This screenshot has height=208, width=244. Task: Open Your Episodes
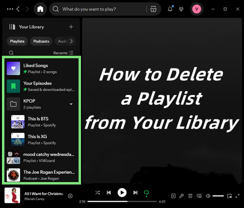point(41,86)
